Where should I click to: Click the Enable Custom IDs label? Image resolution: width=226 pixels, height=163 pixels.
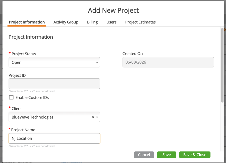coord(32,98)
